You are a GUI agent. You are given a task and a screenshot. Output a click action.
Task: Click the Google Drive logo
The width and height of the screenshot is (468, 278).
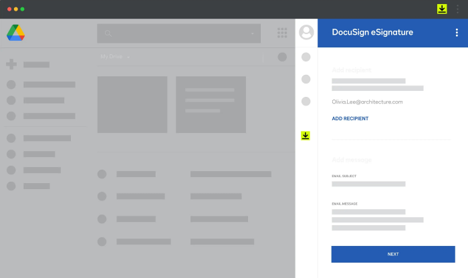coord(16,33)
